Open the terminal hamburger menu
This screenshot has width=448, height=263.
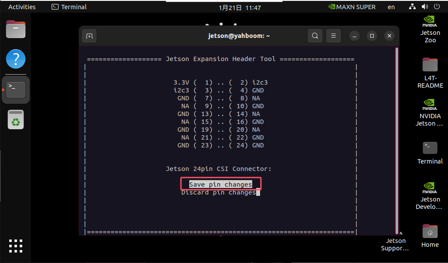[333, 36]
